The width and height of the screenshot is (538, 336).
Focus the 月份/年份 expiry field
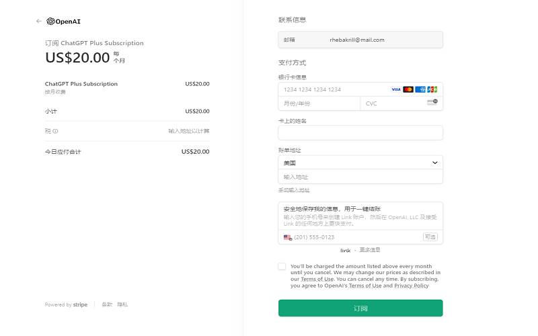click(x=319, y=103)
